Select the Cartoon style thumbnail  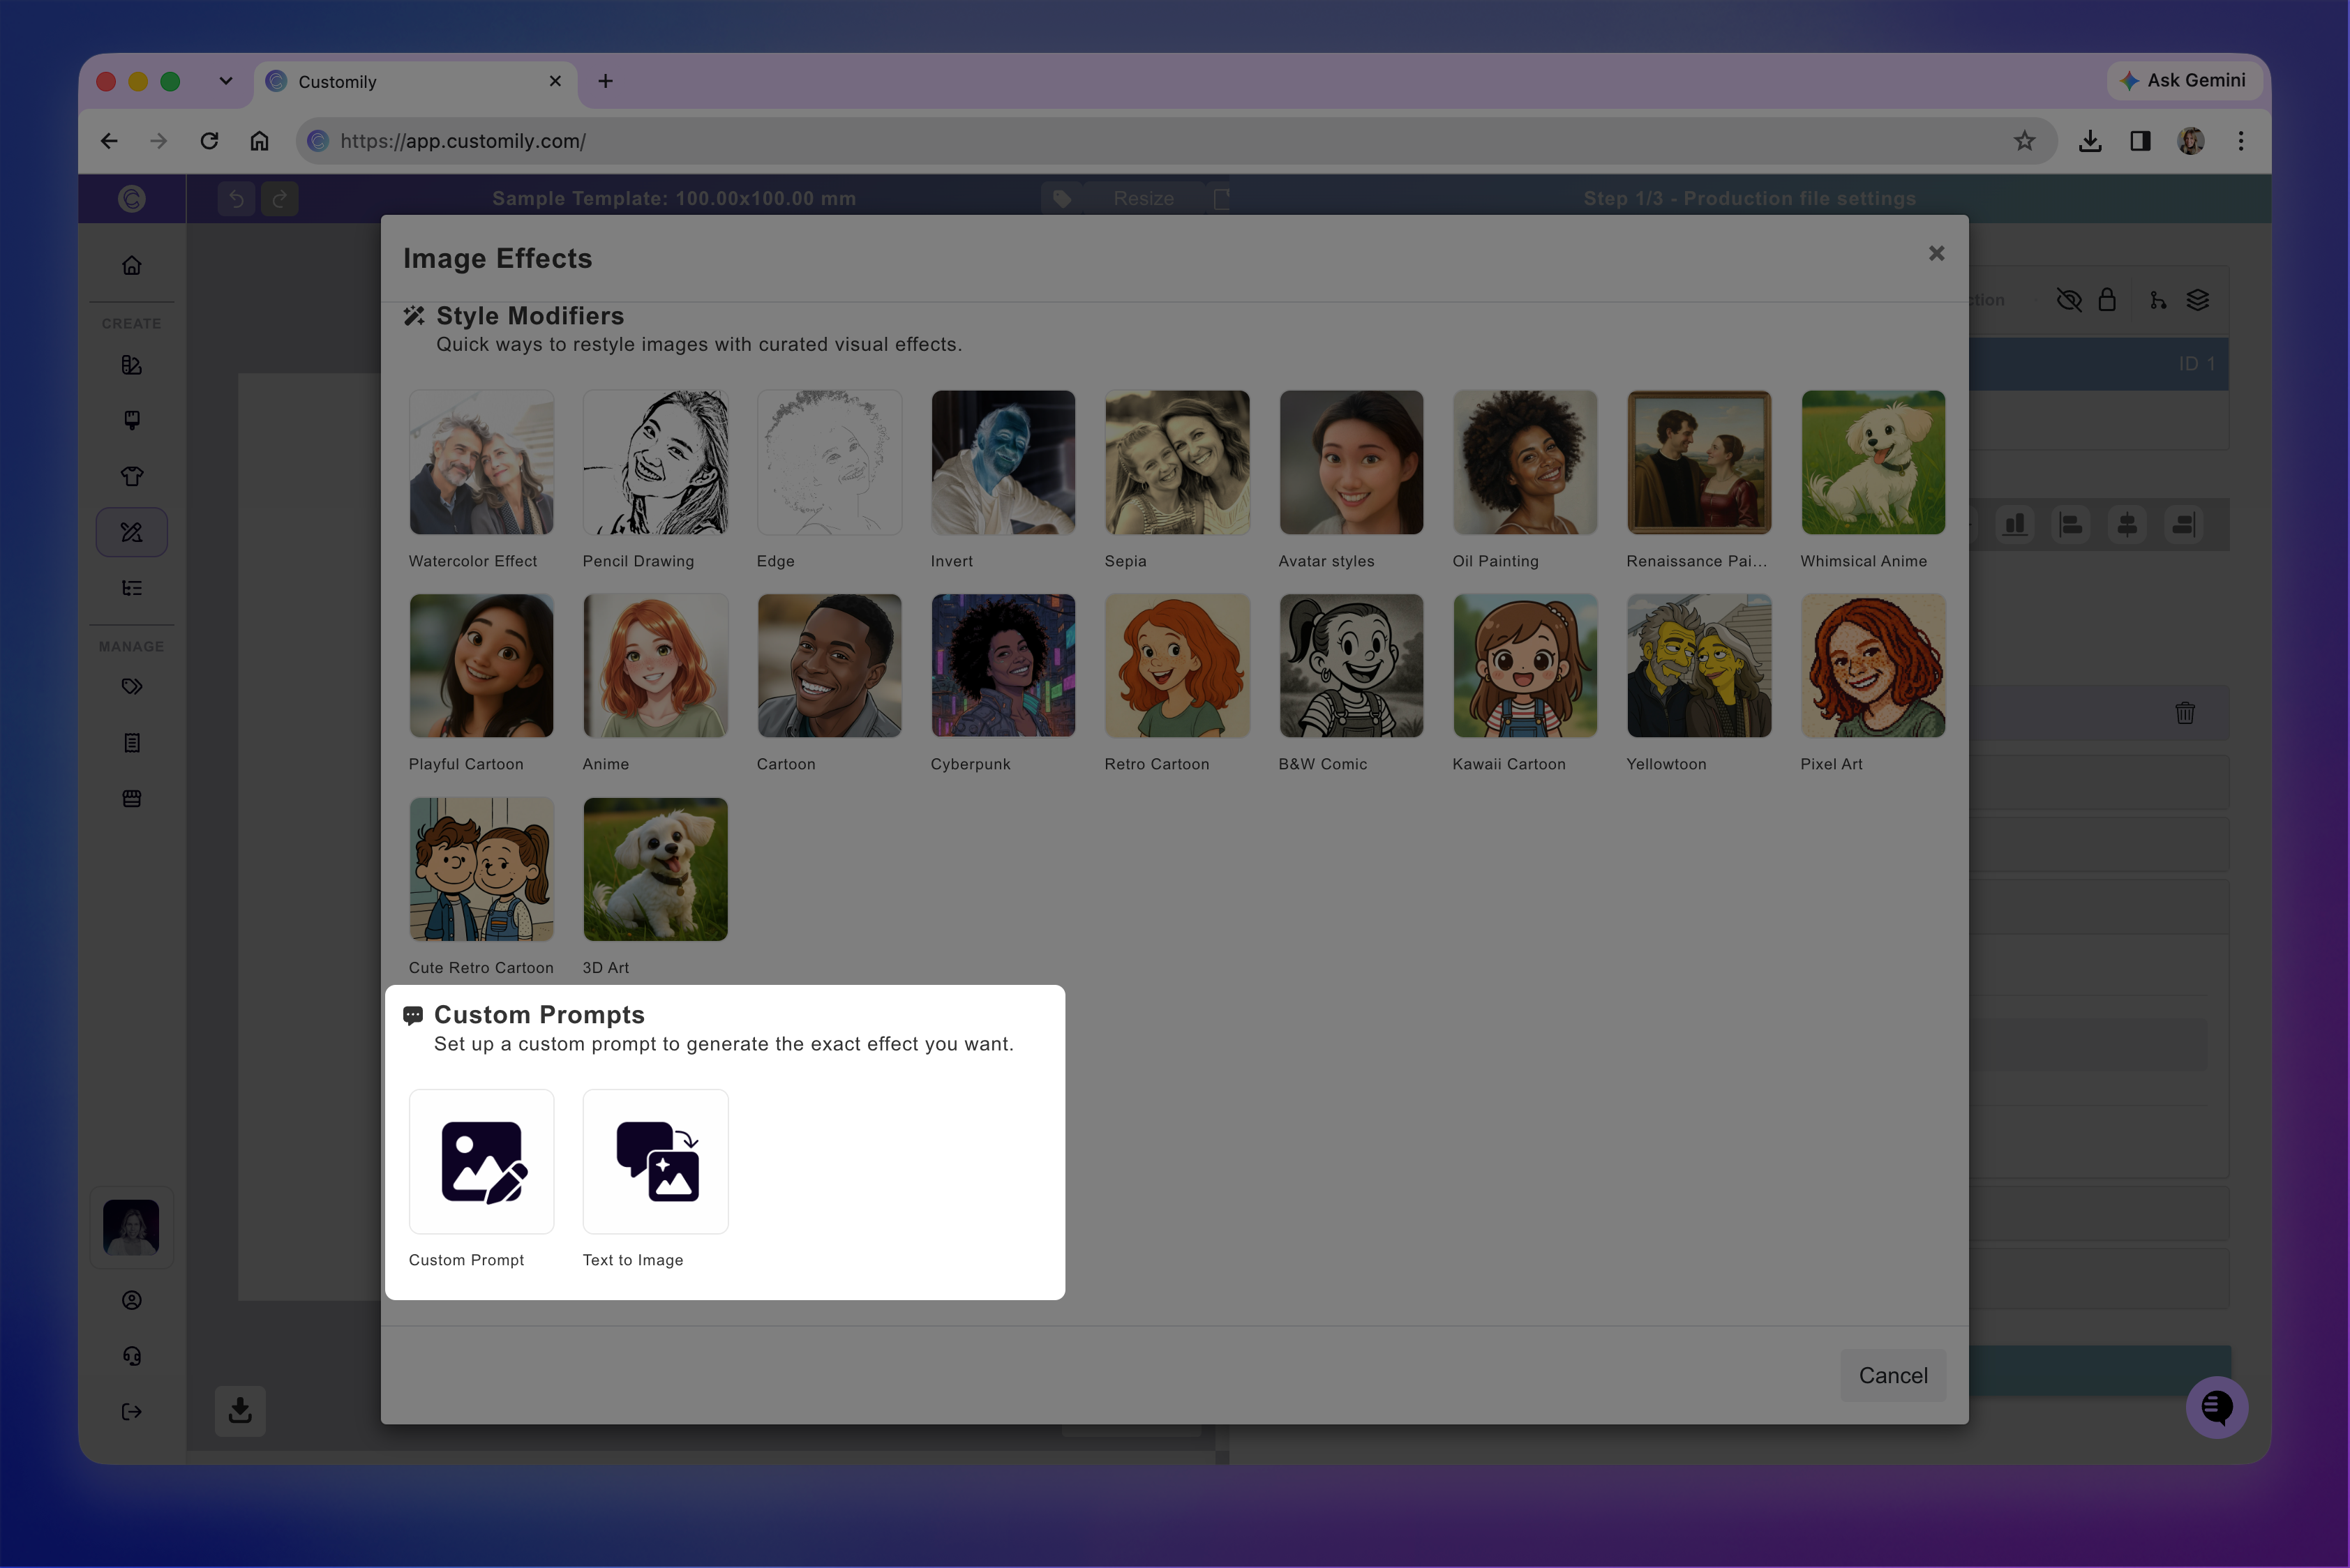point(830,666)
